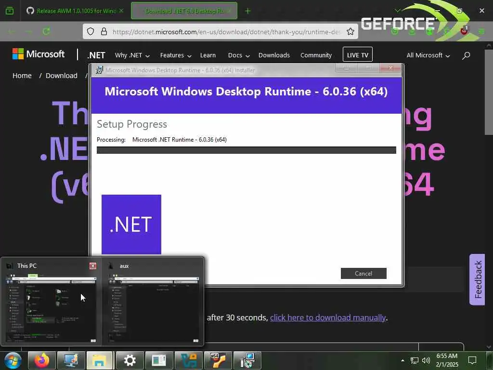The image size is (493, 370).
Task: Click the .NET purple logo in installer
Action: (x=131, y=225)
